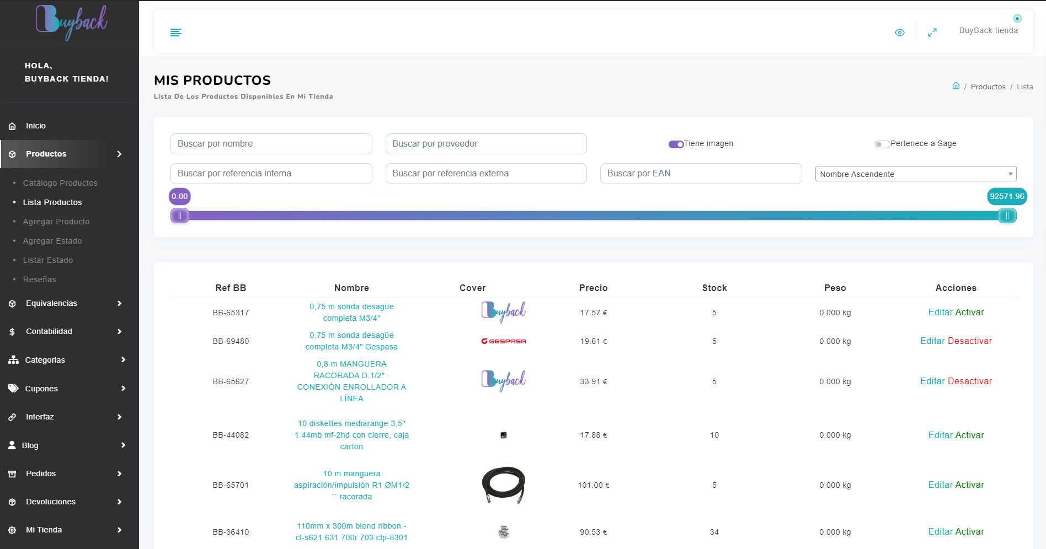Click the Devoluciones icon in the sidebar
Screen dimensions: 1046x549
click(12, 502)
